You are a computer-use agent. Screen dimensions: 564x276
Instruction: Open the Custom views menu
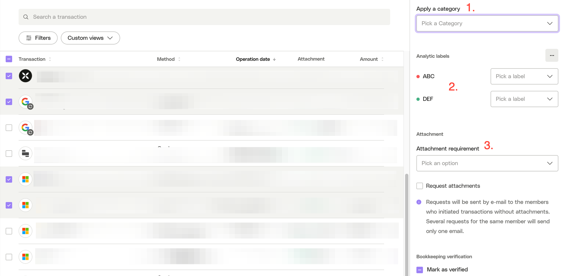pyautogui.click(x=90, y=38)
